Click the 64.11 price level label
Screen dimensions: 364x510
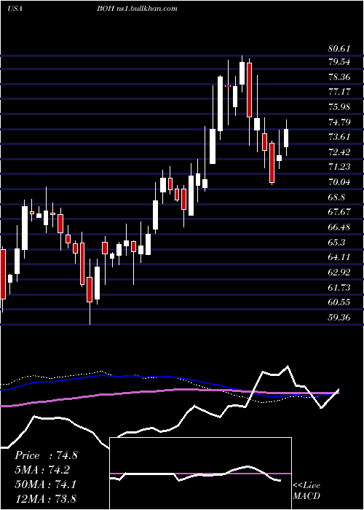click(339, 257)
